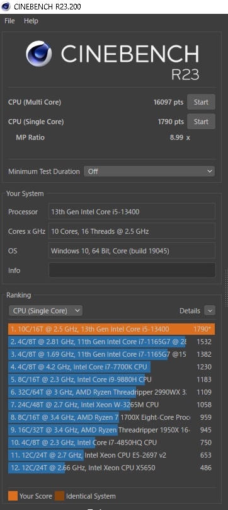Click the Cinebench title bar app icon

tap(6, 6)
